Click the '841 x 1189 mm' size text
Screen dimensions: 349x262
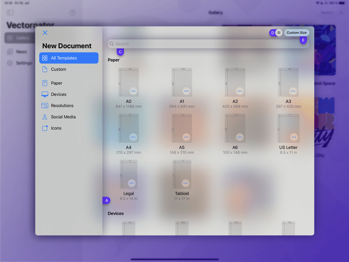(129, 106)
